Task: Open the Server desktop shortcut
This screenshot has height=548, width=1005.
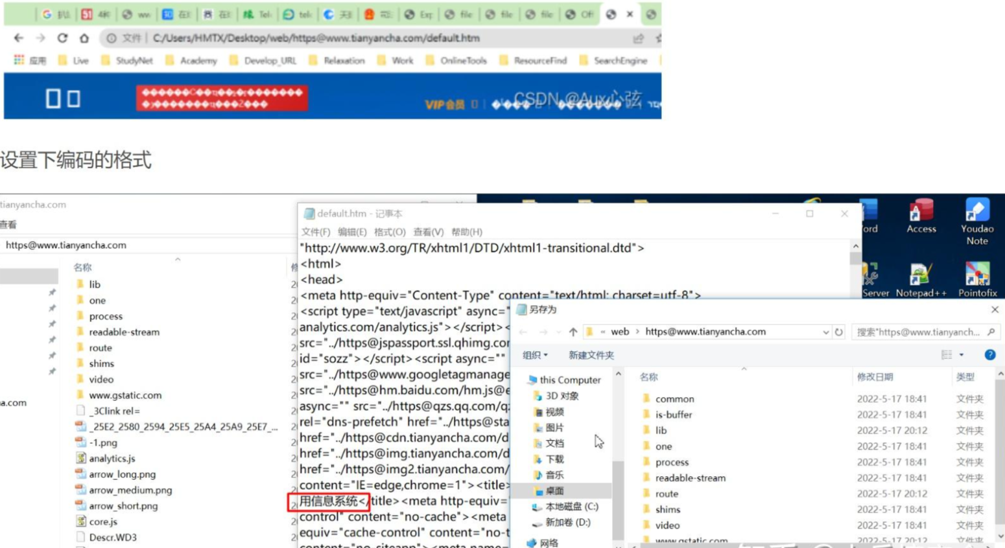Action: [875, 280]
